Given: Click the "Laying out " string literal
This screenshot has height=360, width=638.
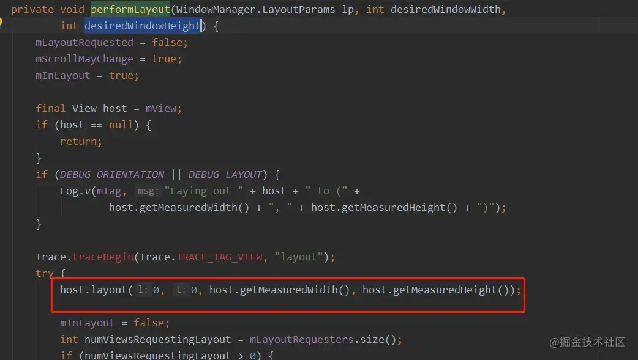Looking at the screenshot, I should pyautogui.click(x=204, y=191).
